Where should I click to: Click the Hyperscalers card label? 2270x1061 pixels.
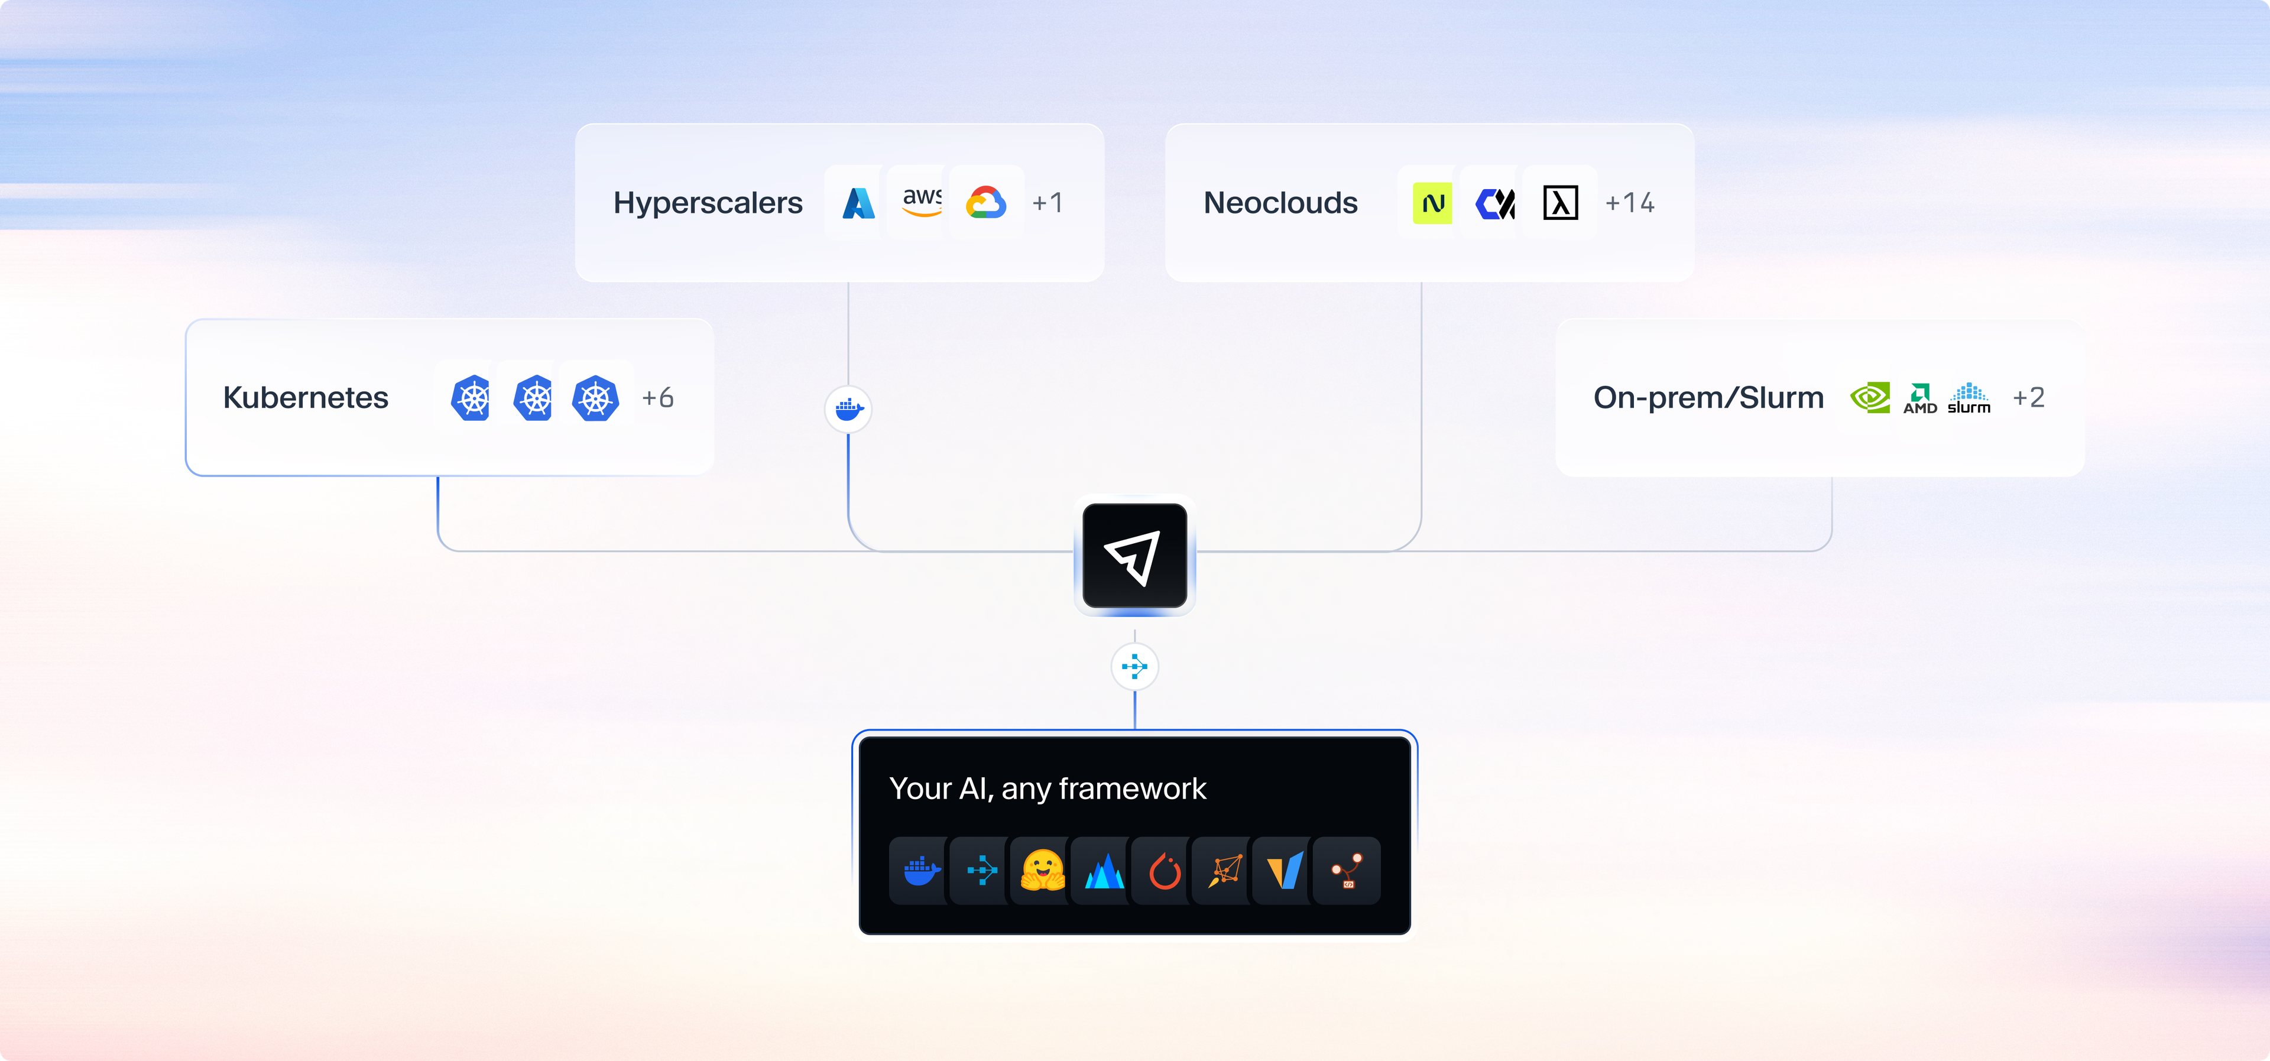(708, 203)
